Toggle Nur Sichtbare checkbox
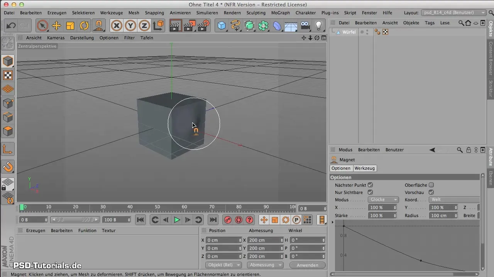The height and width of the screenshot is (277, 494). pos(370,192)
